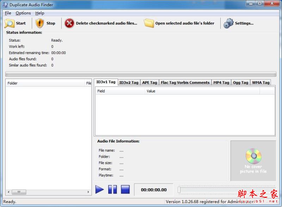Viewport: 282px width, 207px height.
Task: Switch to the WMA Tag tab
Action: pos(260,83)
